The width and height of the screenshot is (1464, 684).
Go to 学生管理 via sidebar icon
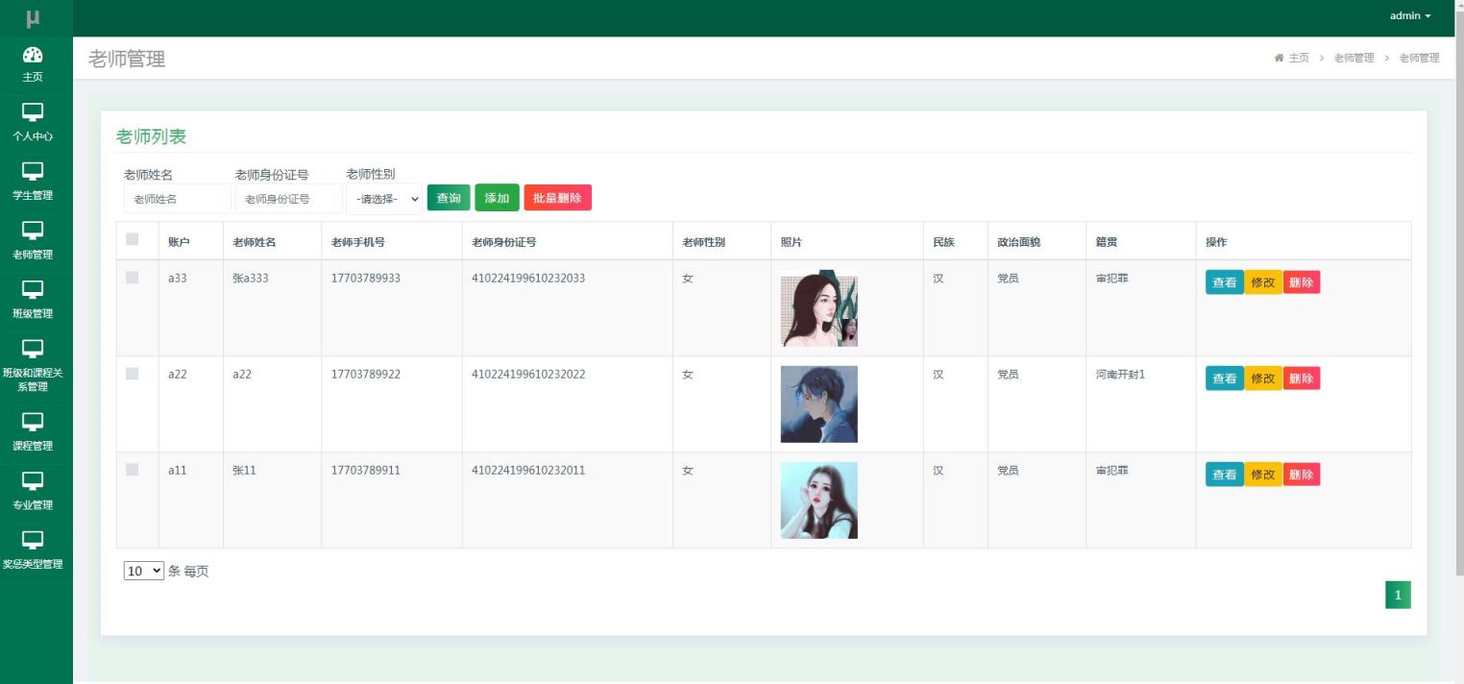click(33, 172)
